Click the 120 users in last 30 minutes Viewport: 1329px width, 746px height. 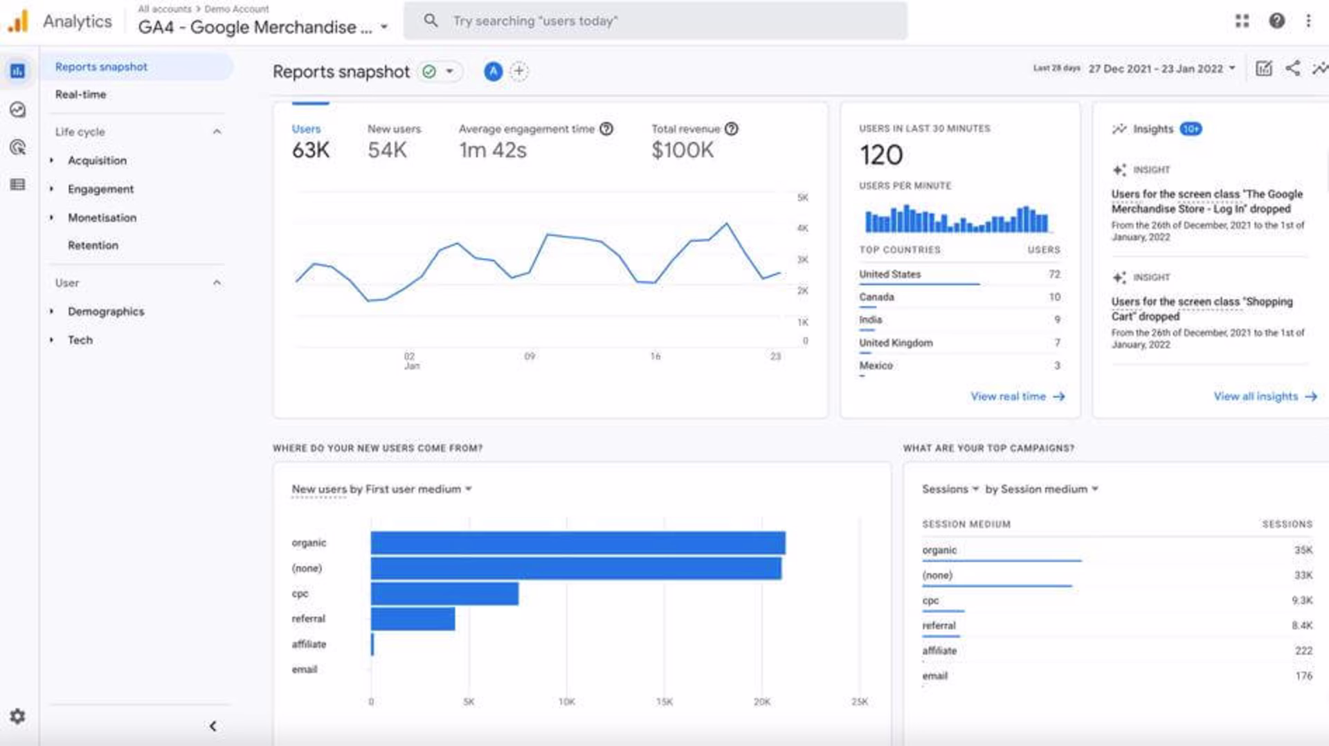click(881, 155)
